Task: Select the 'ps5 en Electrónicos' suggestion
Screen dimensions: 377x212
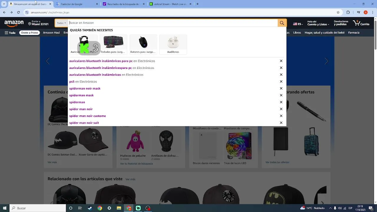Action: click(83, 82)
